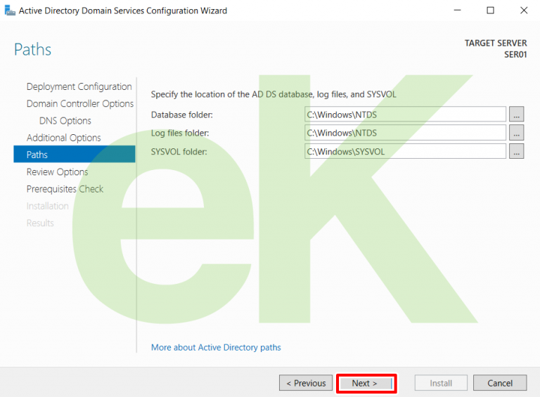Maximize the configuration wizard window
Viewport: 540px width, 397px height.
coord(490,11)
